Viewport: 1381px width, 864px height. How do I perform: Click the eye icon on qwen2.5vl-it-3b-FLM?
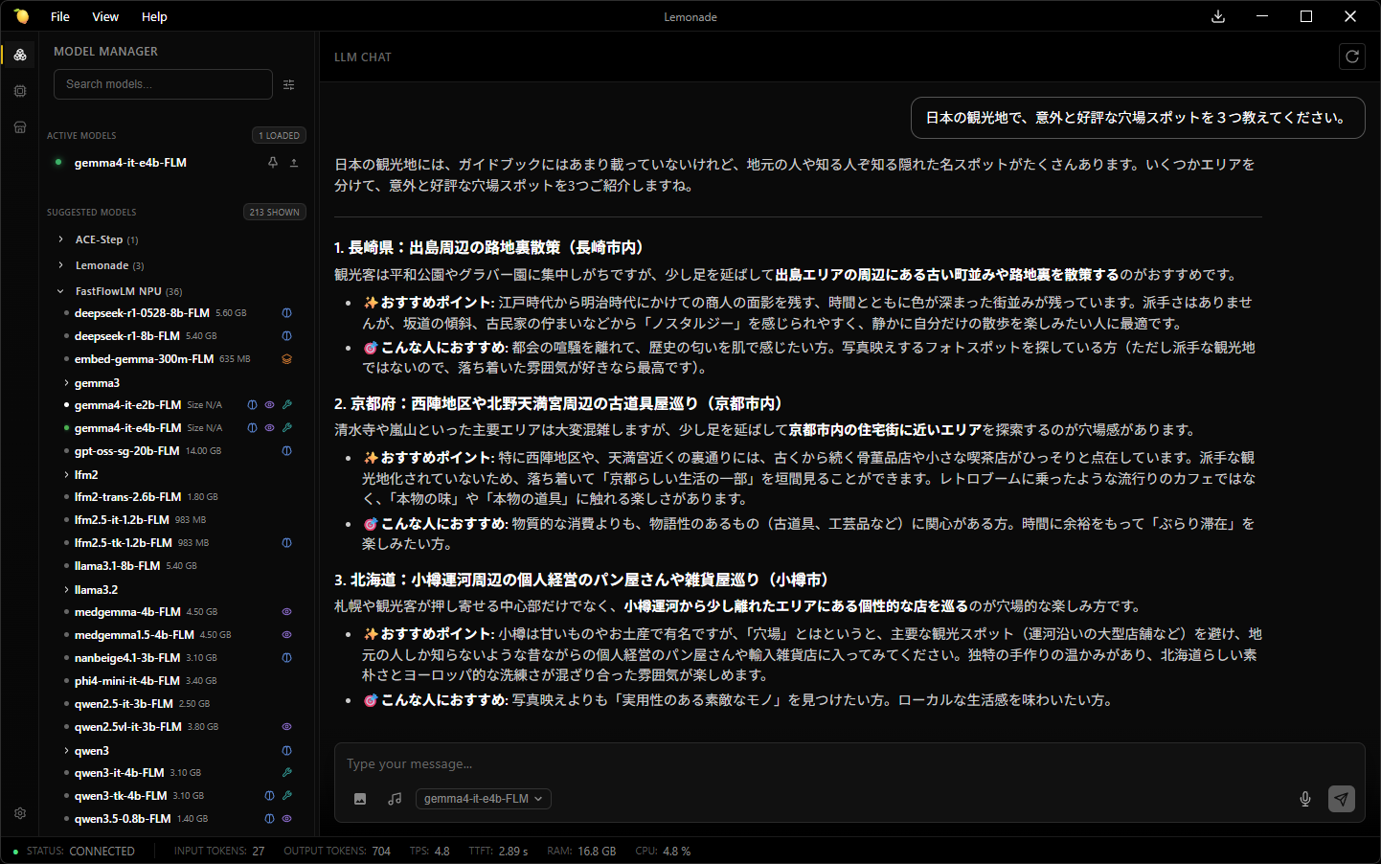coord(286,727)
